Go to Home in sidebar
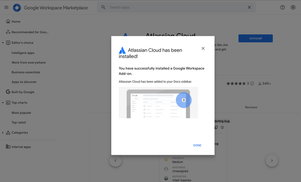The image size is (301, 182). pos(16,21)
